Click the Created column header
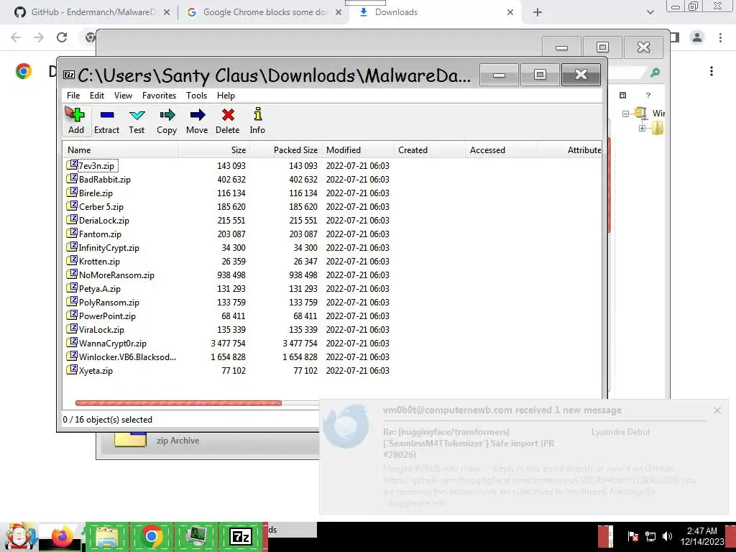The height and width of the screenshot is (552, 736). [430, 150]
